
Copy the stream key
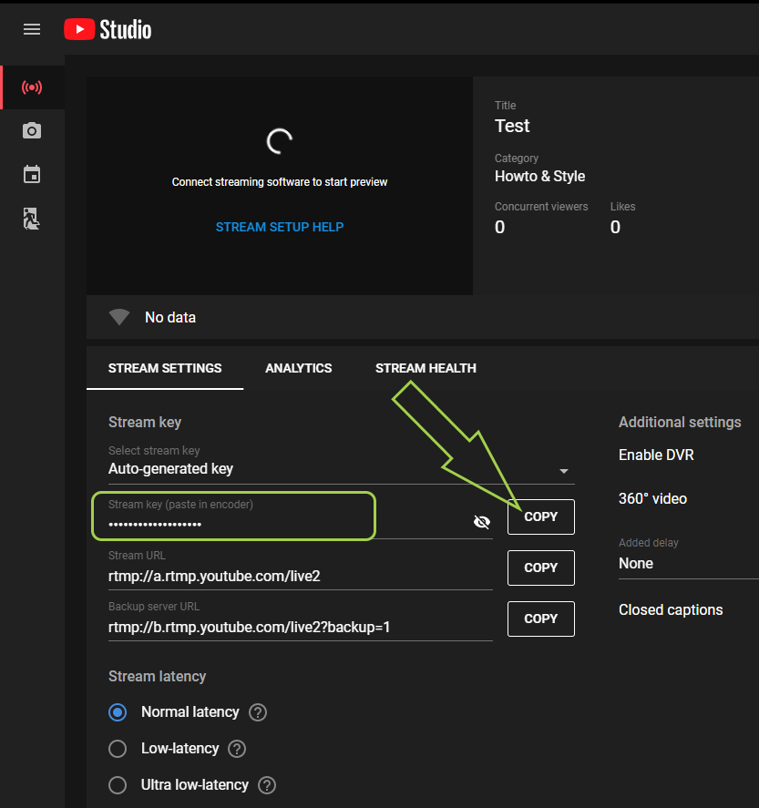[541, 517]
